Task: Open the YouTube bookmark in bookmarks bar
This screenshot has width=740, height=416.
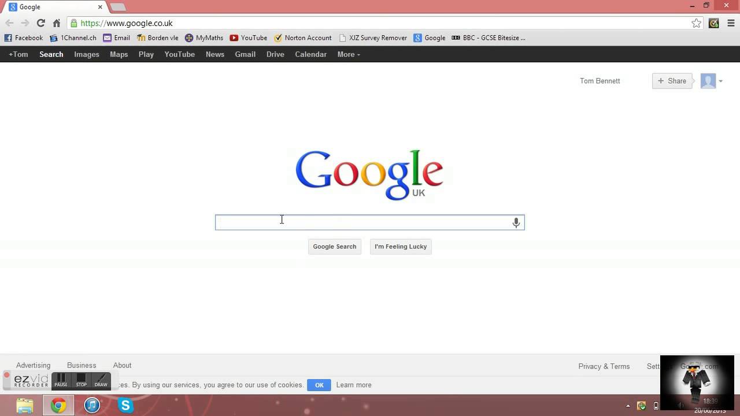Action: tap(249, 38)
